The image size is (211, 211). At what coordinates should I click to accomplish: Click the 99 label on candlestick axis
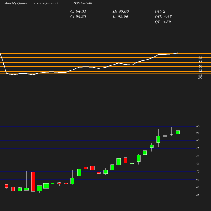point(198,127)
